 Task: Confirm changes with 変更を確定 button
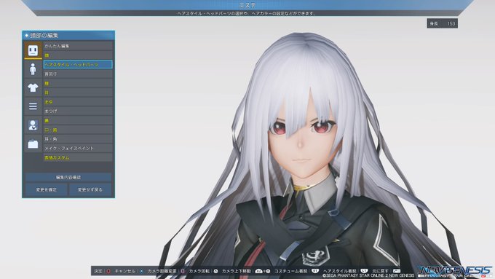coord(47,189)
